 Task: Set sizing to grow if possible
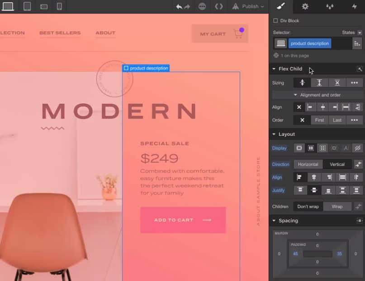coord(319,83)
